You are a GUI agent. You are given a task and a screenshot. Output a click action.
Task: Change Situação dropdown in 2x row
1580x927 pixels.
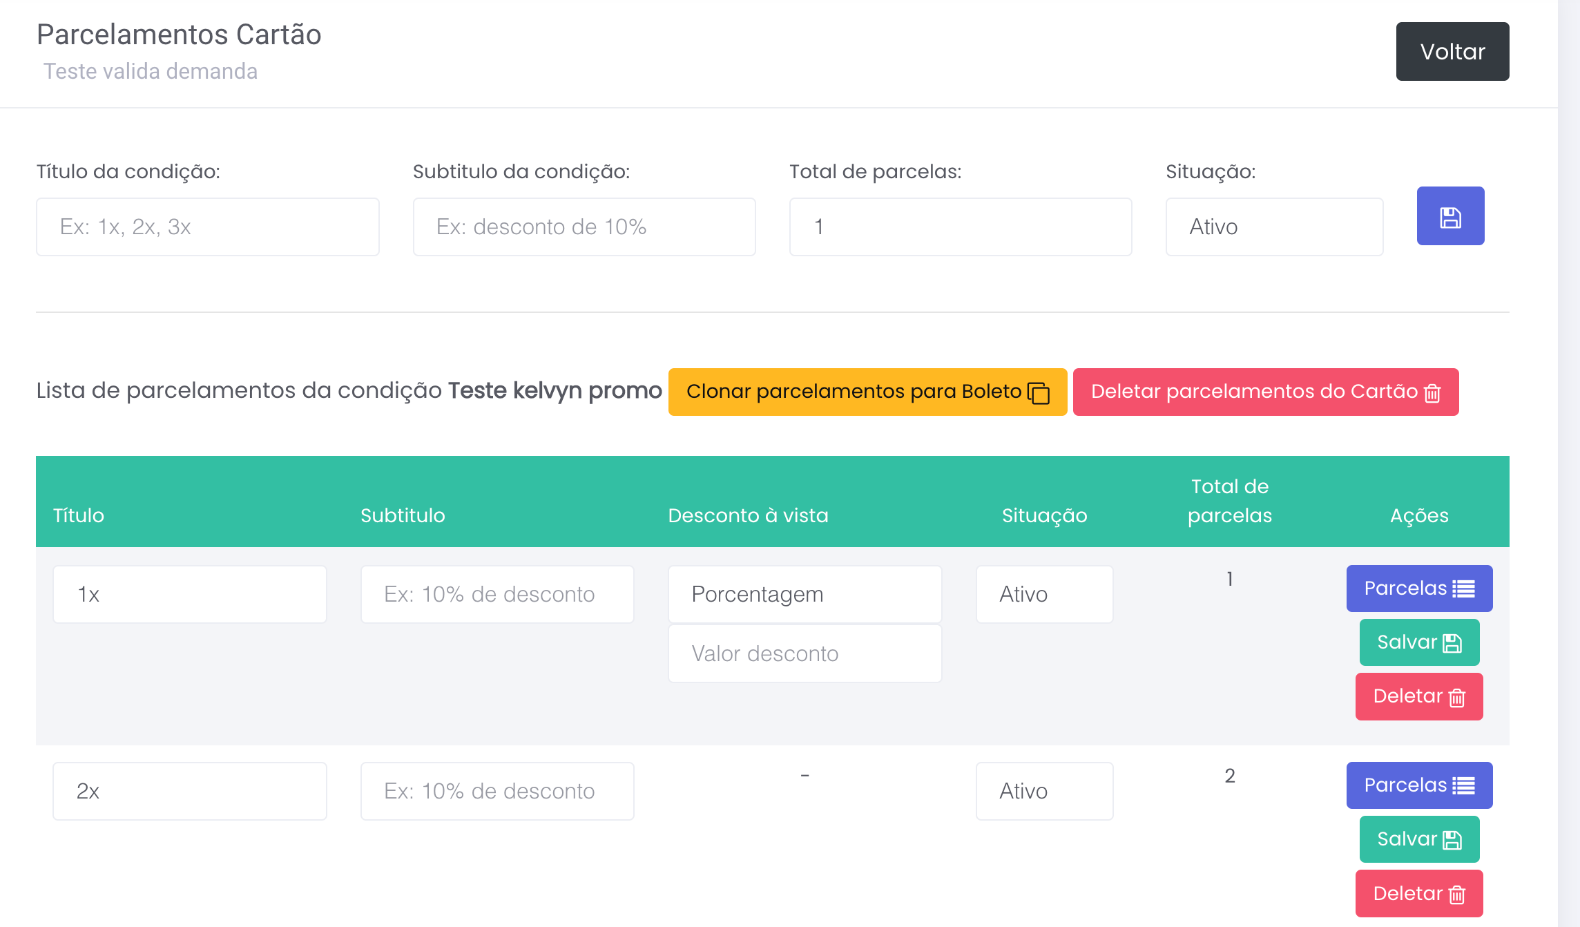[x=1044, y=792]
